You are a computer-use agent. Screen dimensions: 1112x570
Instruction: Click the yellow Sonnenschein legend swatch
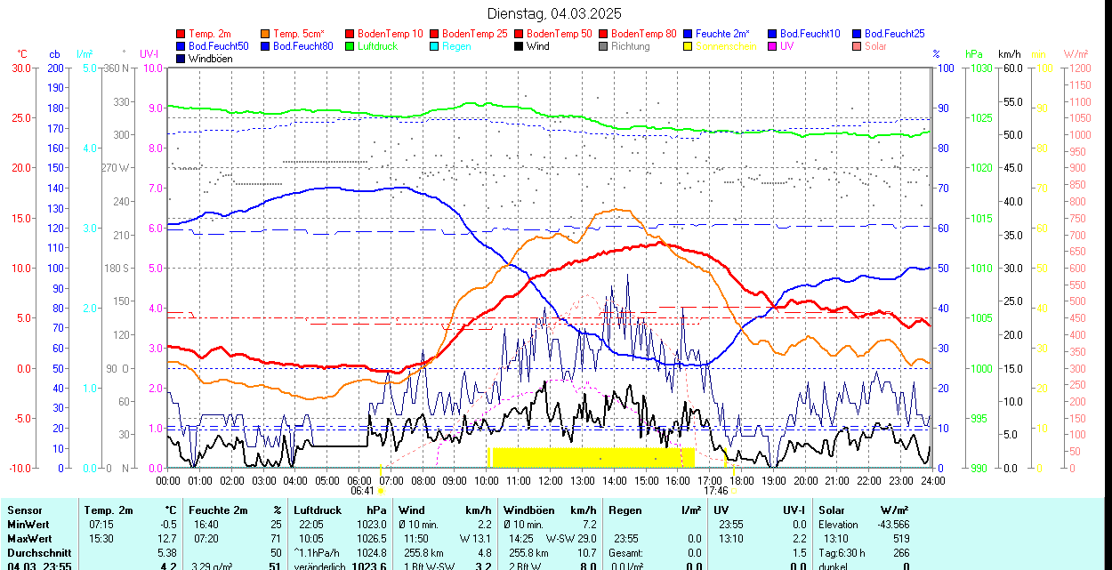click(689, 46)
